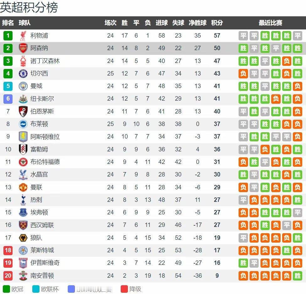Viewport: 306px width, 294px height.
Task: Open the 南安普顿 team name link
Action: (x=42, y=276)
